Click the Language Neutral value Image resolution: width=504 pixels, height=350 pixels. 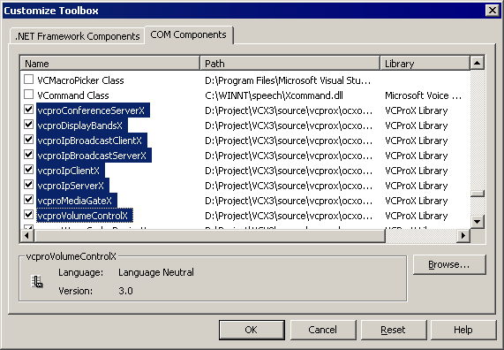click(156, 272)
